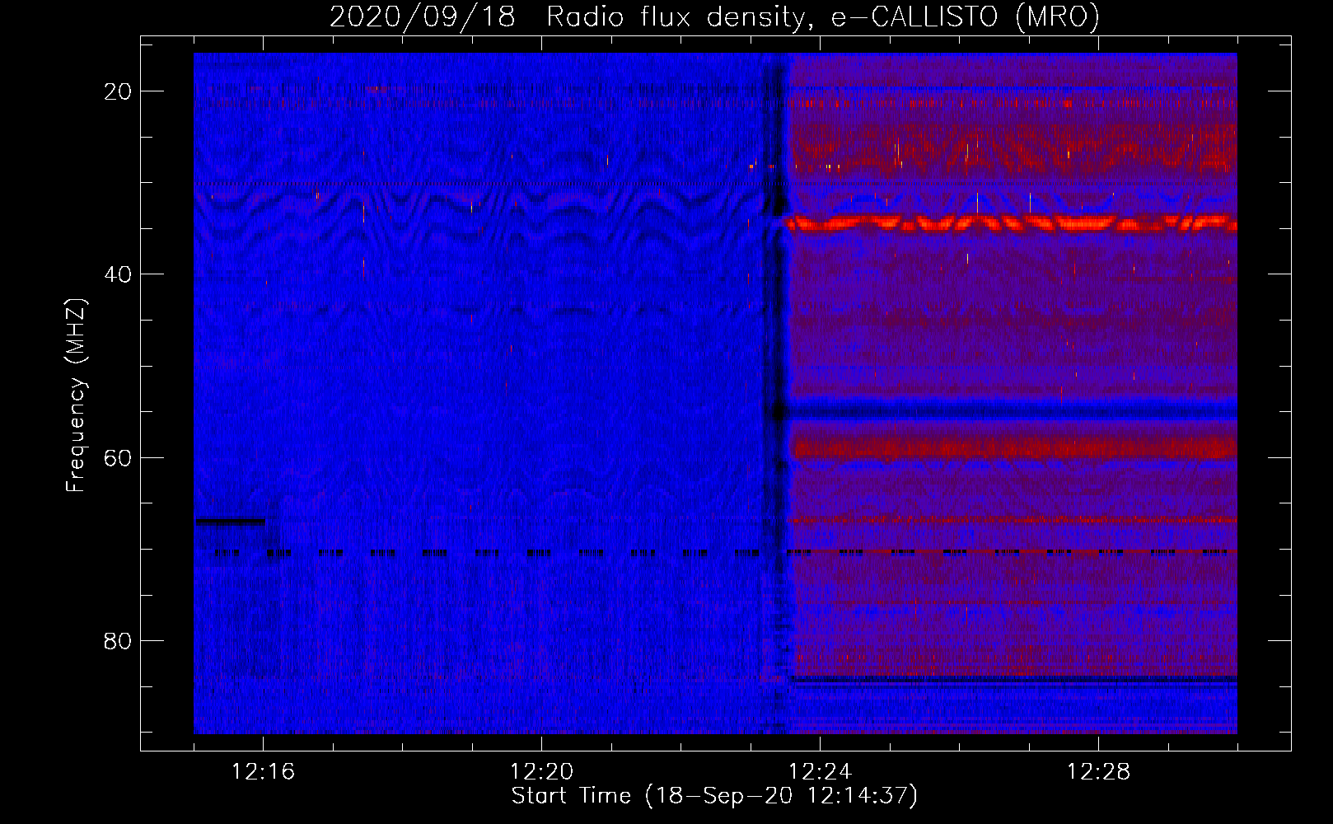Click the dark blue horizontal band near 55 MHz
1333x824 pixels.
point(1012,410)
